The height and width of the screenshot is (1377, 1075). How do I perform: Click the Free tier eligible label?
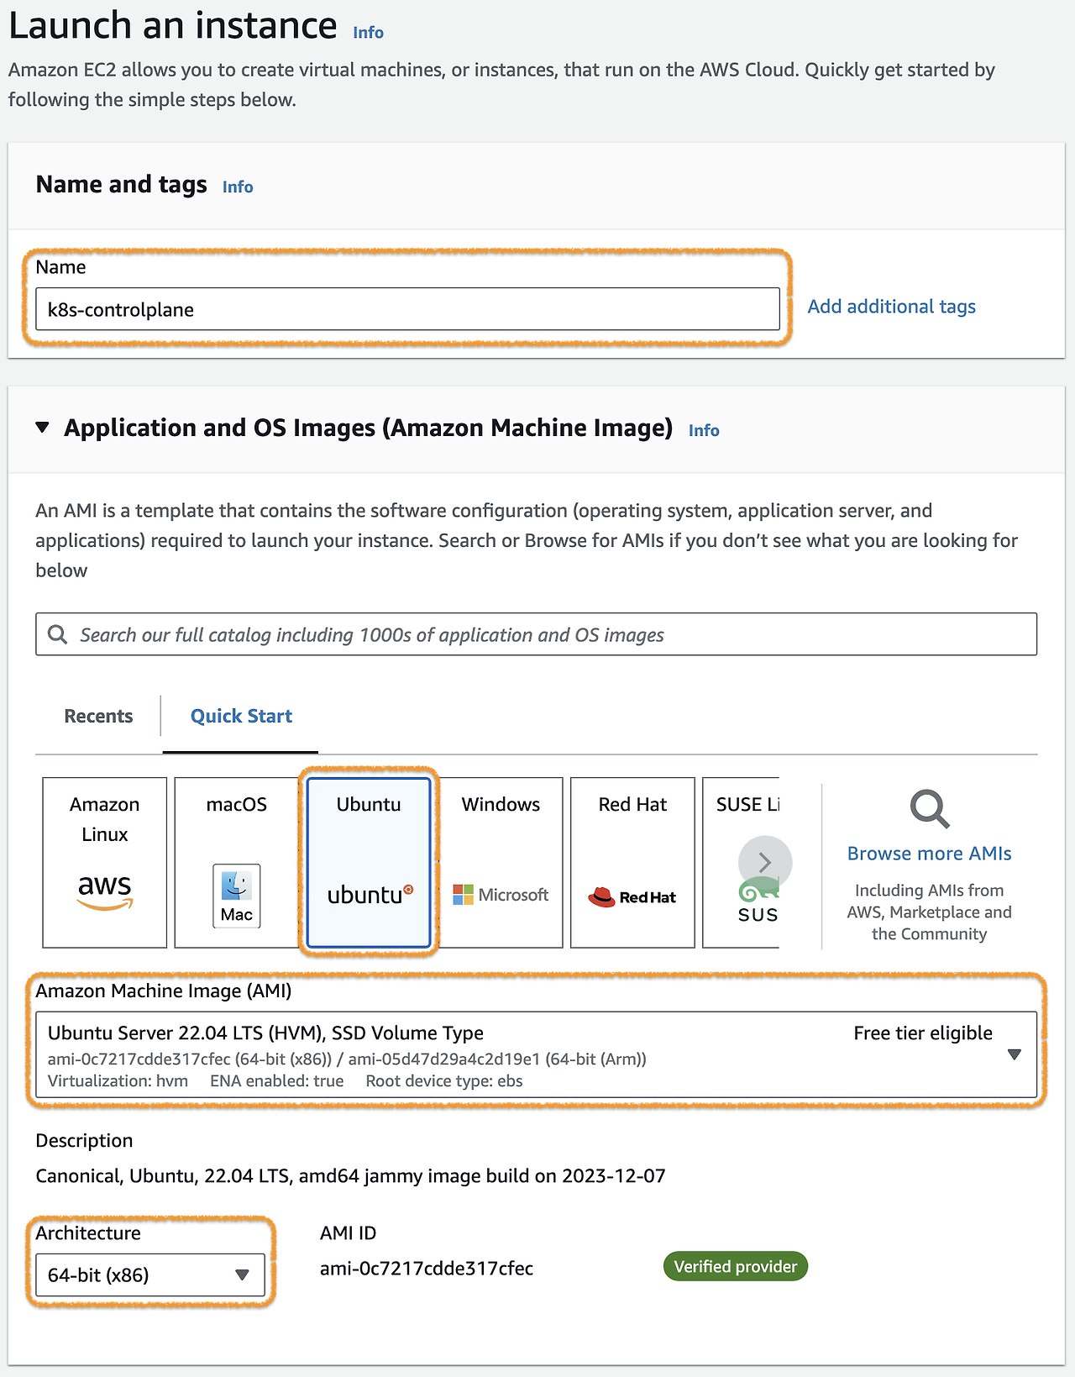click(923, 1033)
